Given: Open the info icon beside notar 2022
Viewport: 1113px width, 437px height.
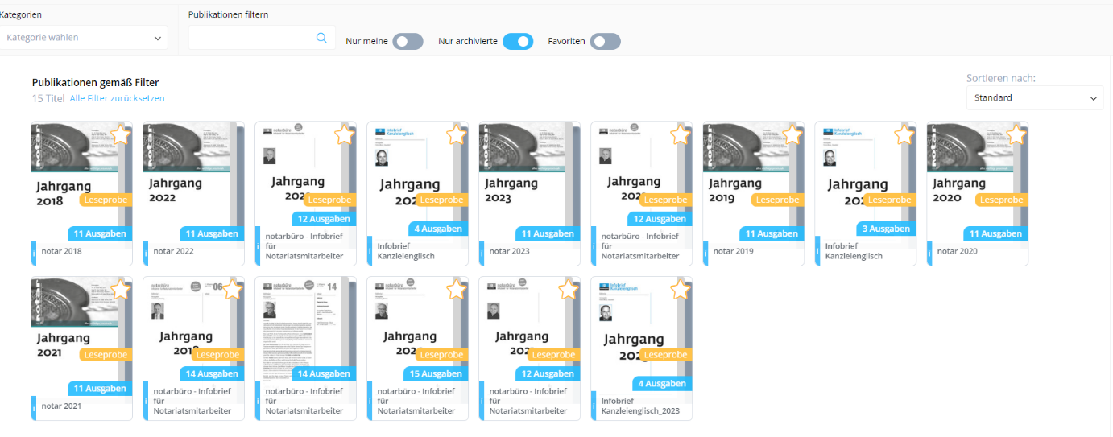Looking at the screenshot, I should point(147,252).
